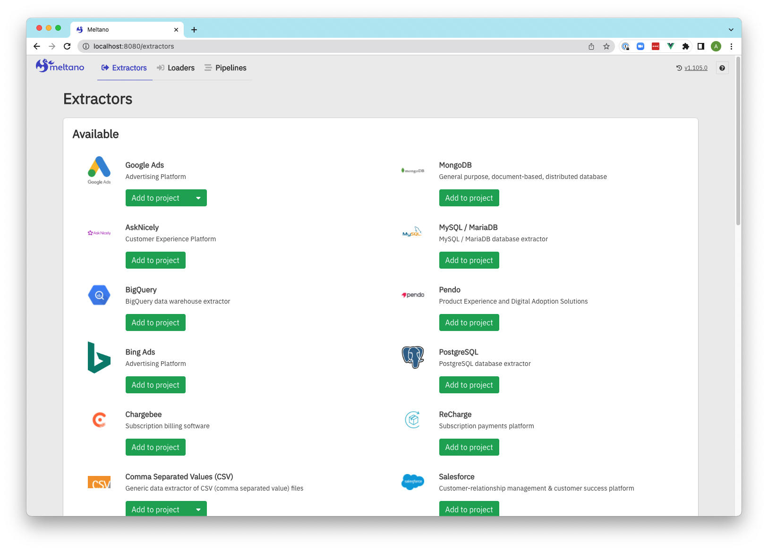Add Comma Separated Values extractor to project

155,509
